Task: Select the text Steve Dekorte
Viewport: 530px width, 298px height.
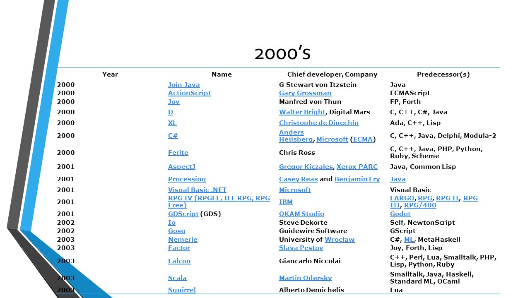Action: click(x=303, y=223)
